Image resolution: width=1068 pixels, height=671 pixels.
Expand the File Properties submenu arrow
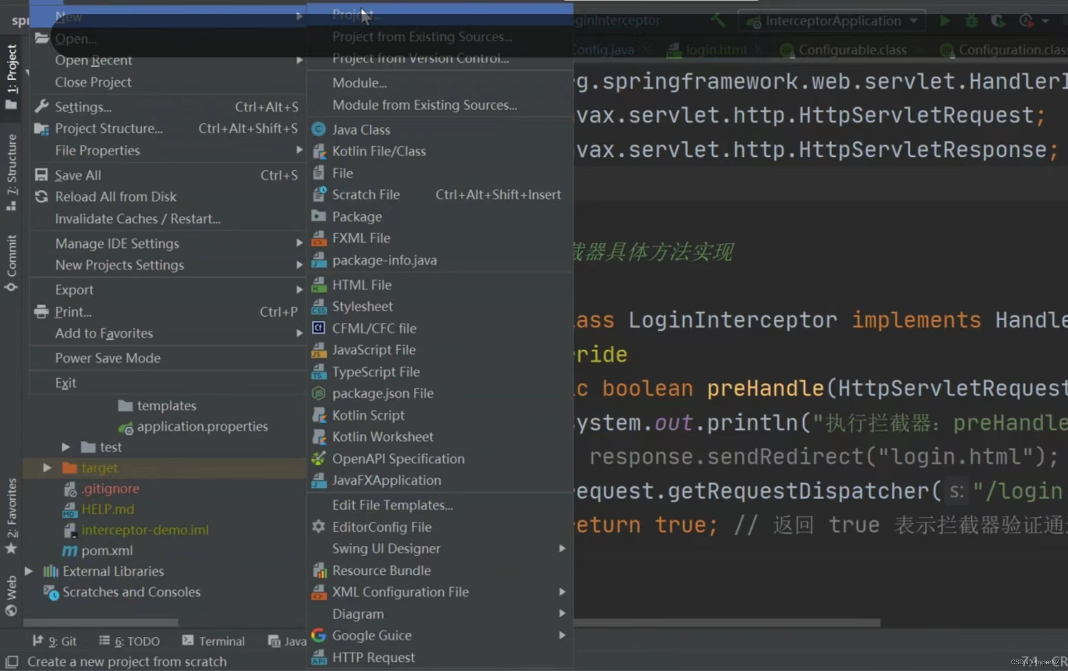tap(299, 150)
